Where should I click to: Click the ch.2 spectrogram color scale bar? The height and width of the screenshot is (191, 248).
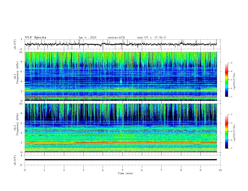pyautogui.click(x=226, y=131)
